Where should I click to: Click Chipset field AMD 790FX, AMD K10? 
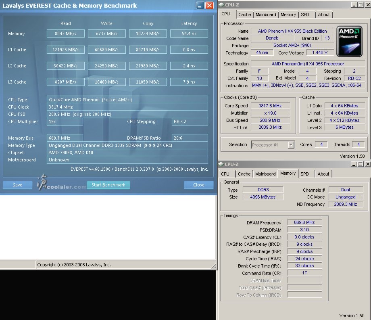(x=127, y=153)
